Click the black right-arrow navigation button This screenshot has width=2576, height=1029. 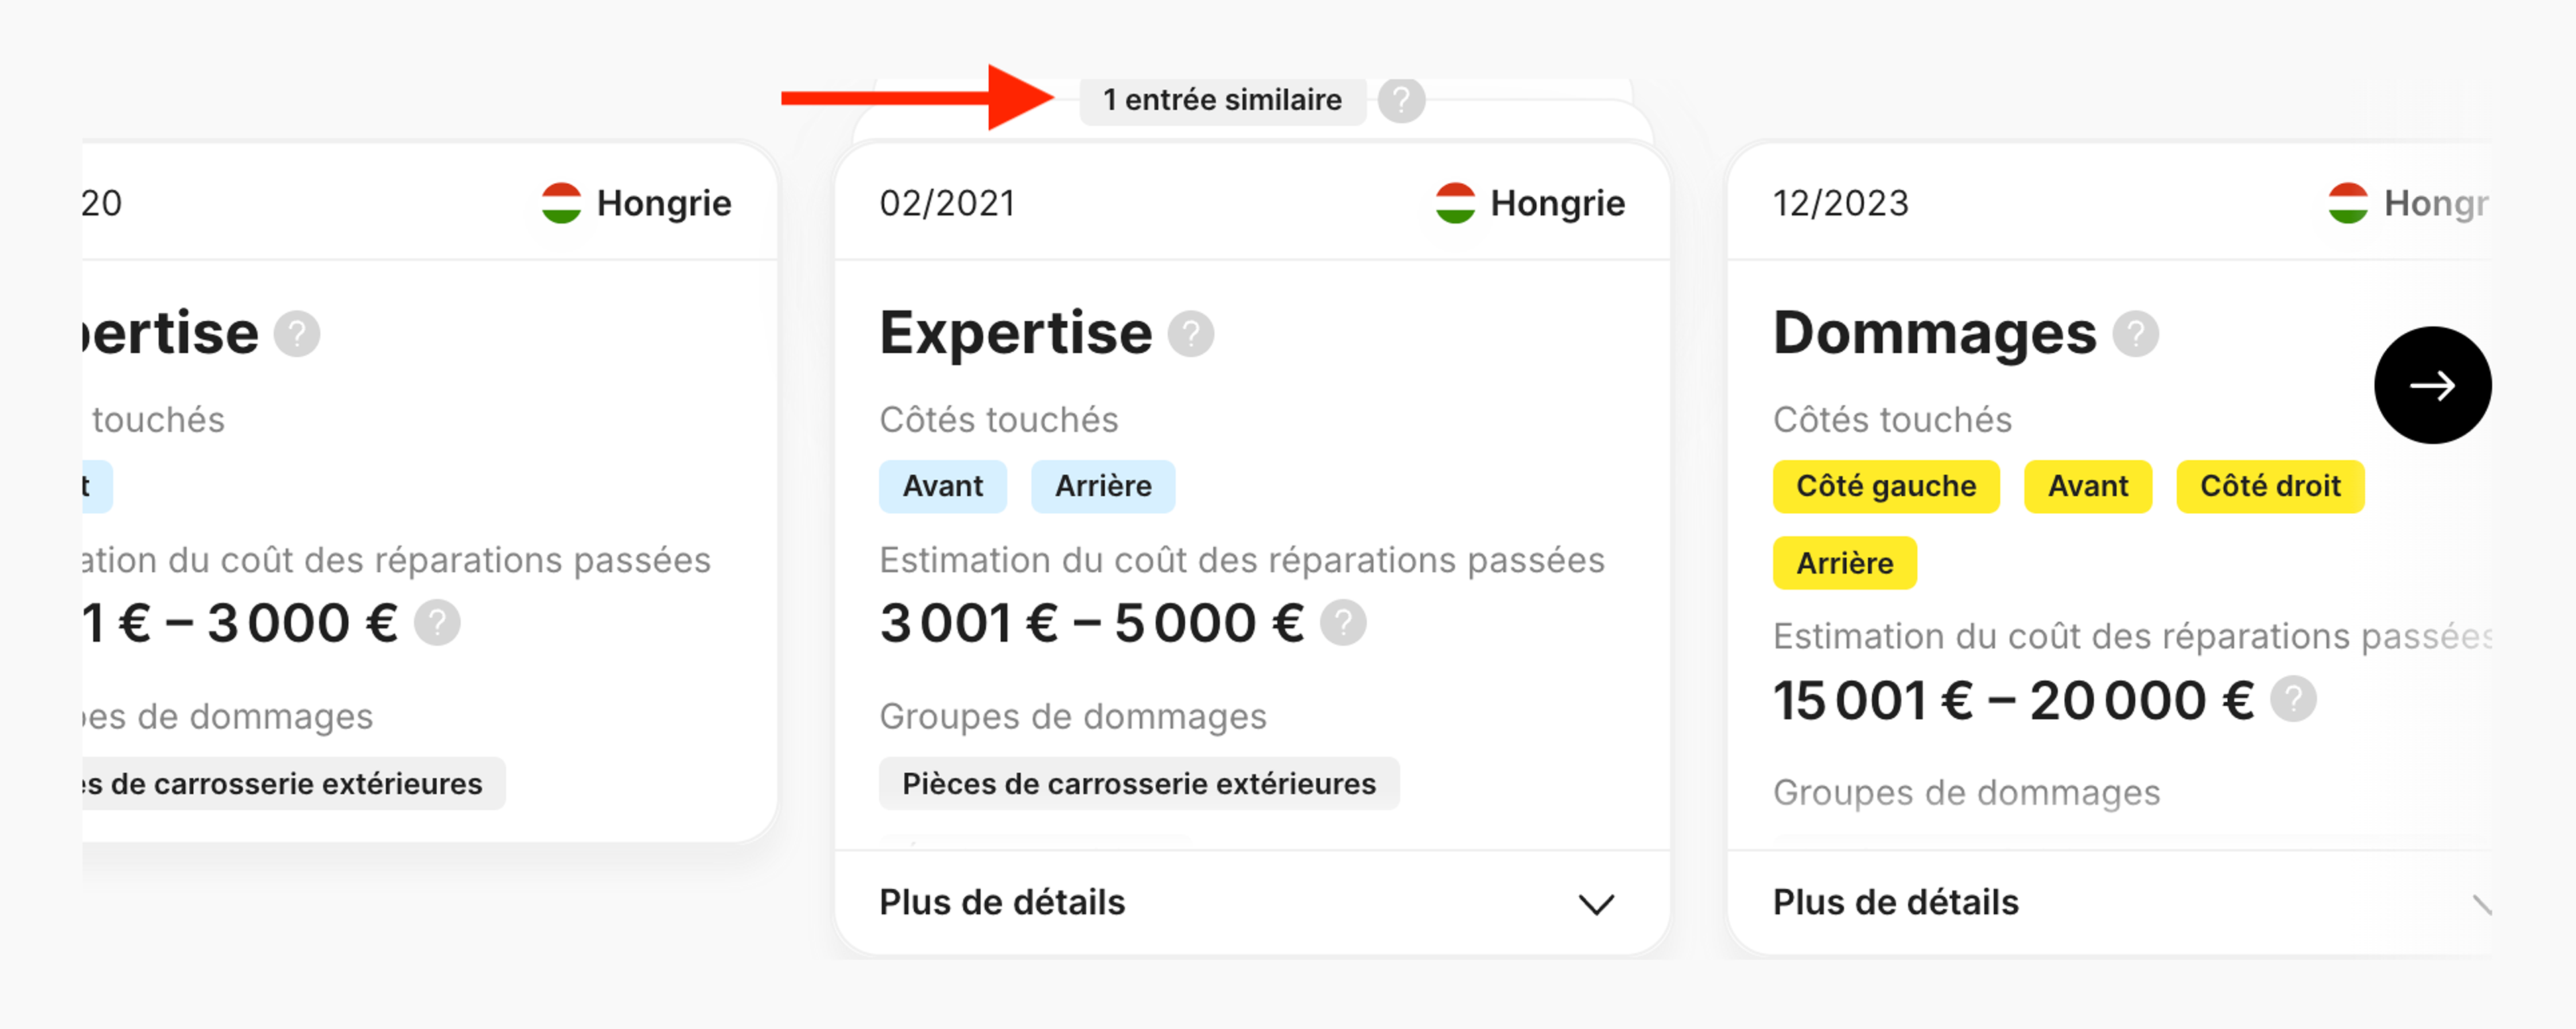(2433, 385)
